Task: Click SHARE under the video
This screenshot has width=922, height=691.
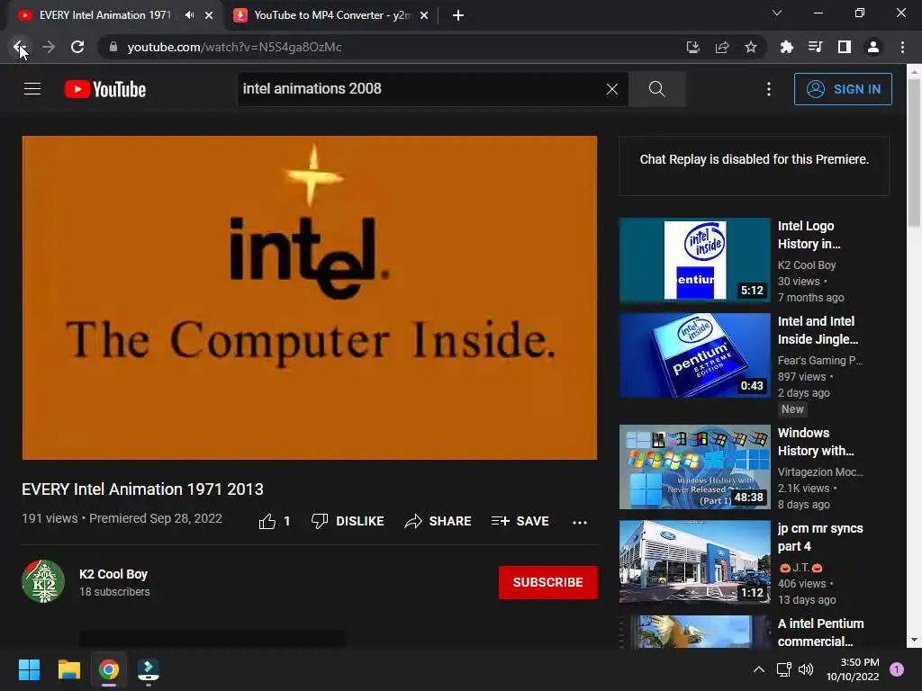Action: click(438, 521)
